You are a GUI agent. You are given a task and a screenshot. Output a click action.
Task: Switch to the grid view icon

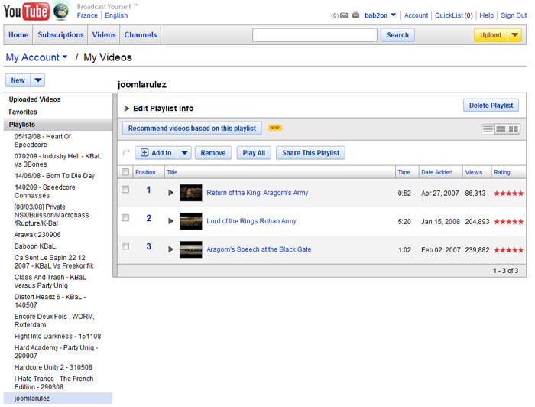click(514, 129)
